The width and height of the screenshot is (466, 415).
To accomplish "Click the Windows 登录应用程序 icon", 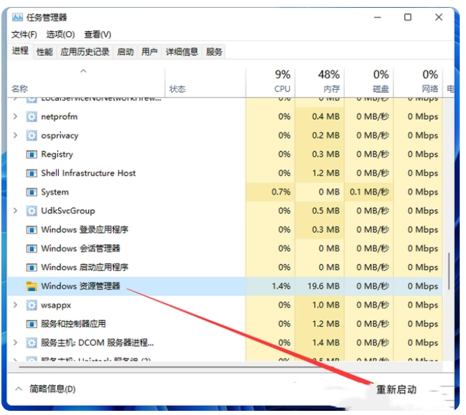I will click(31, 230).
